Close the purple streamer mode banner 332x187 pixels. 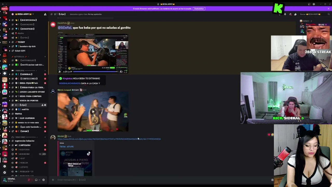(x=328, y=9)
